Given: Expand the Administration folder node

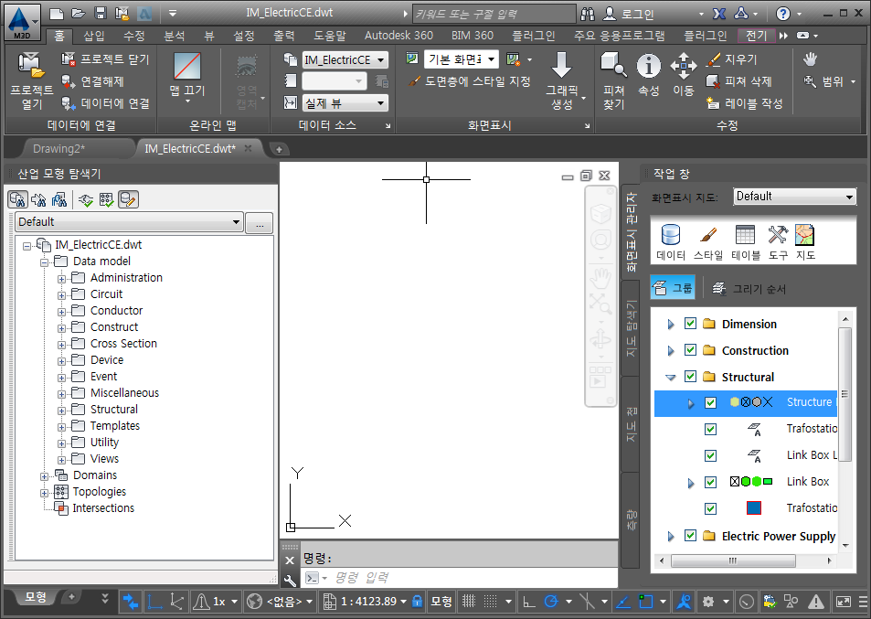Looking at the screenshot, I should (61, 279).
